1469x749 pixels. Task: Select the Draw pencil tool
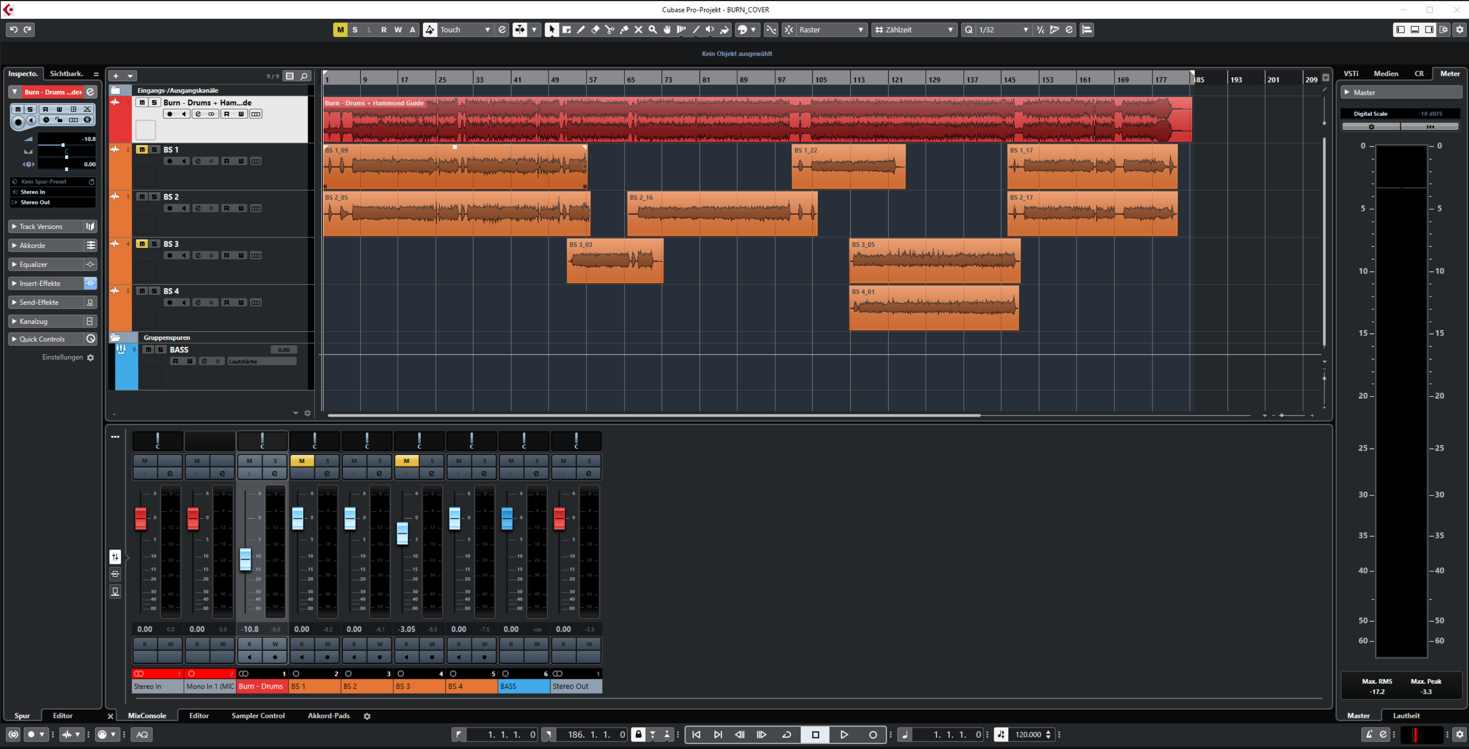[581, 30]
